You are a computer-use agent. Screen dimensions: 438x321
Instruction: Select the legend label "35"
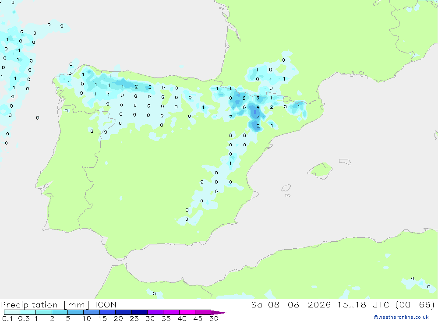tap(166, 318)
